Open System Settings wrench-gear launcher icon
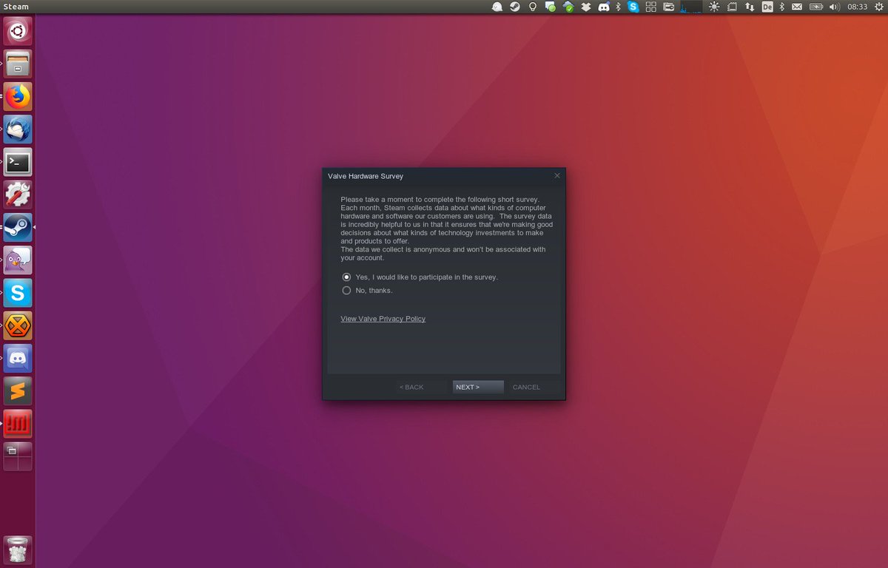 (x=18, y=194)
